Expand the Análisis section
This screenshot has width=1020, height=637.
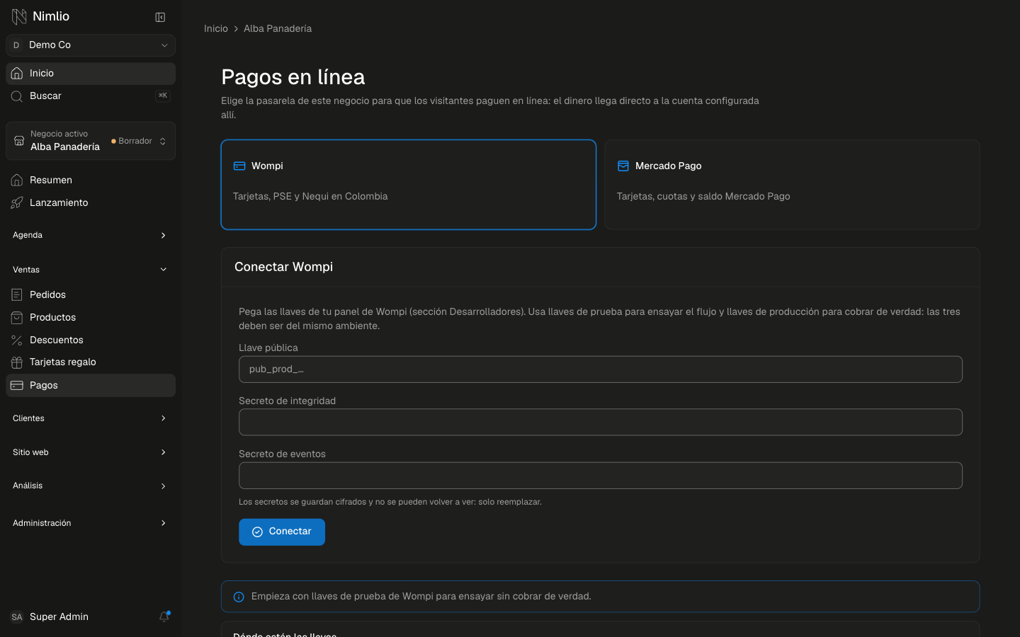click(x=91, y=486)
